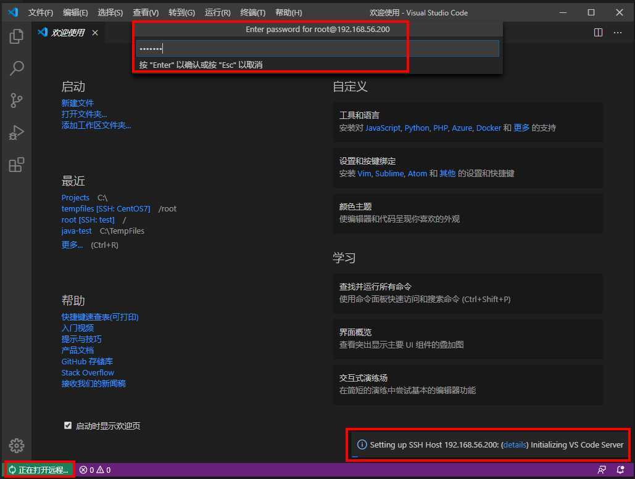The image size is (635, 479).
Task: Open the Search view in activity bar
Action: point(16,68)
